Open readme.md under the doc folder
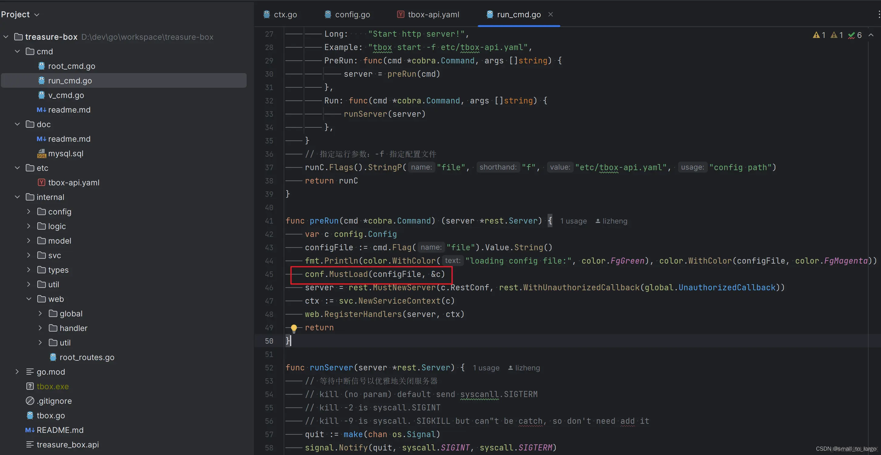Image resolution: width=881 pixels, height=455 pixels. coord(69,139)
